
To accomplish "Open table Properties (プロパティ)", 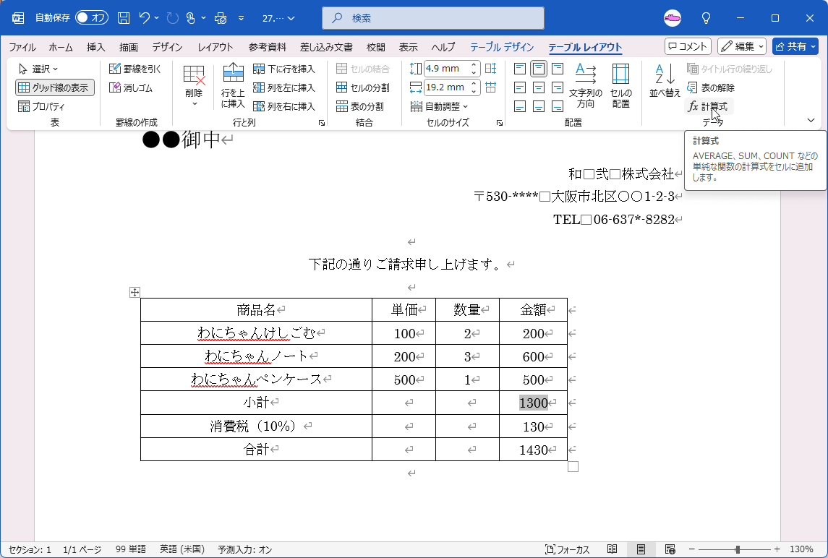I will (x=41, y=106).
